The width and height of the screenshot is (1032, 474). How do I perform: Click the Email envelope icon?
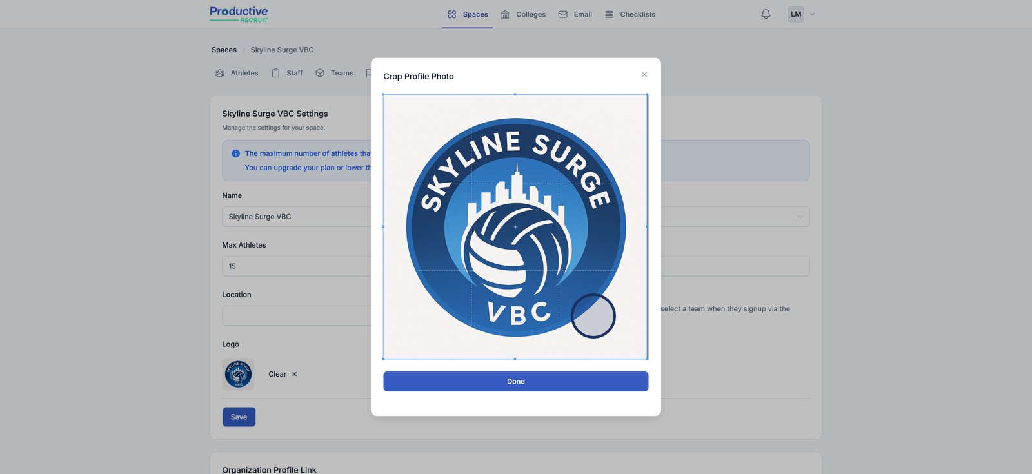click(x=563, y=14)
